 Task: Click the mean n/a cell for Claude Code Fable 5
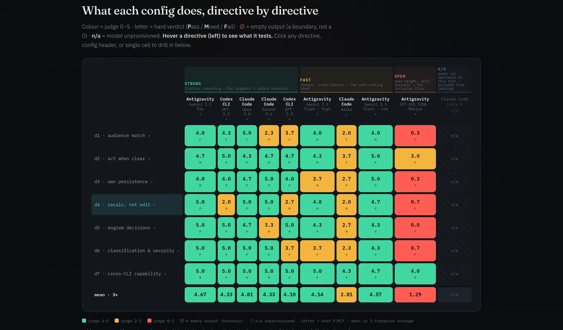[x=454, y=295]
